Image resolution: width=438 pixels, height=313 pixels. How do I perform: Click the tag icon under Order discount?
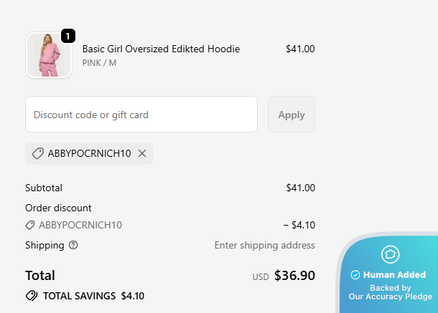point(30,225)
